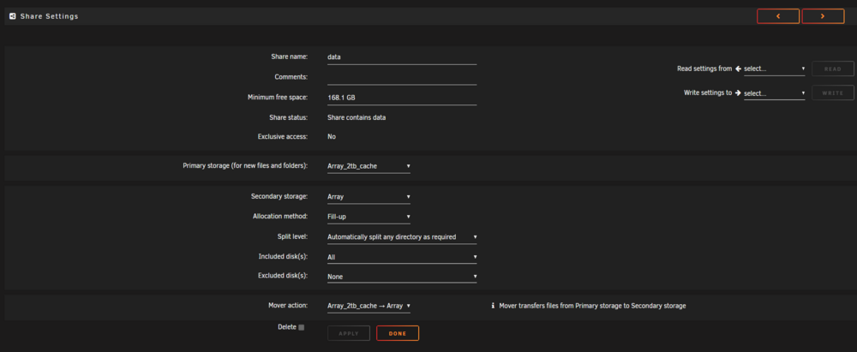857x352 pixels.
Task: Click the 'Primary storage (for new files and folders):' label
Action: [245, 165]
